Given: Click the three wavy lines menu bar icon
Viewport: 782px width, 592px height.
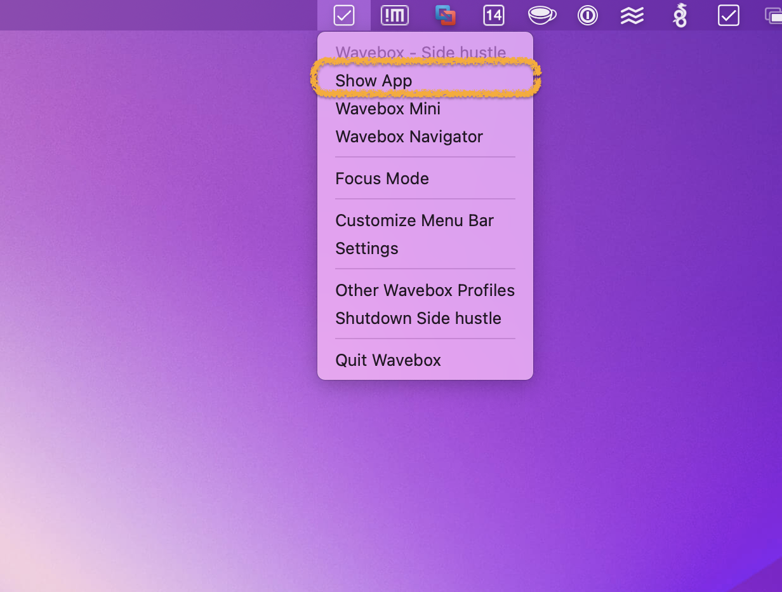Looking at the screenshot, I should click(632, 15).
